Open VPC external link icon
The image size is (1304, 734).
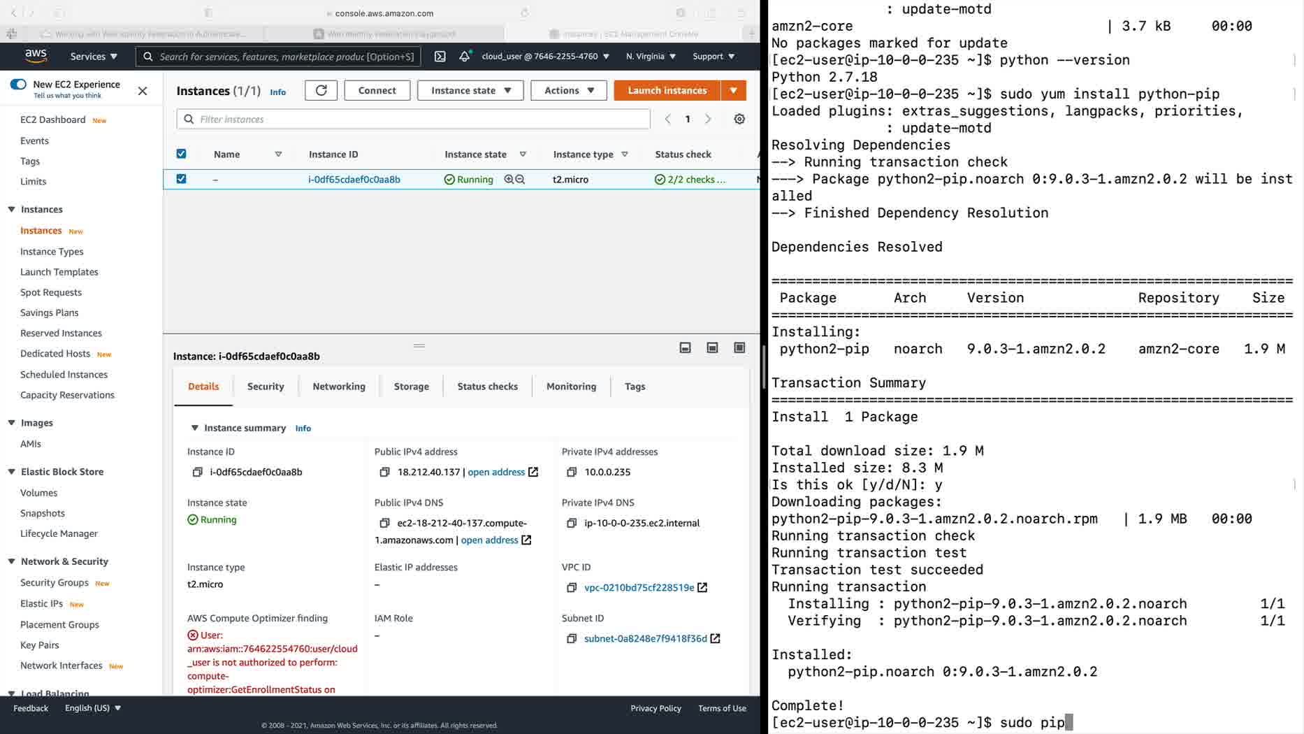(702, 588)
